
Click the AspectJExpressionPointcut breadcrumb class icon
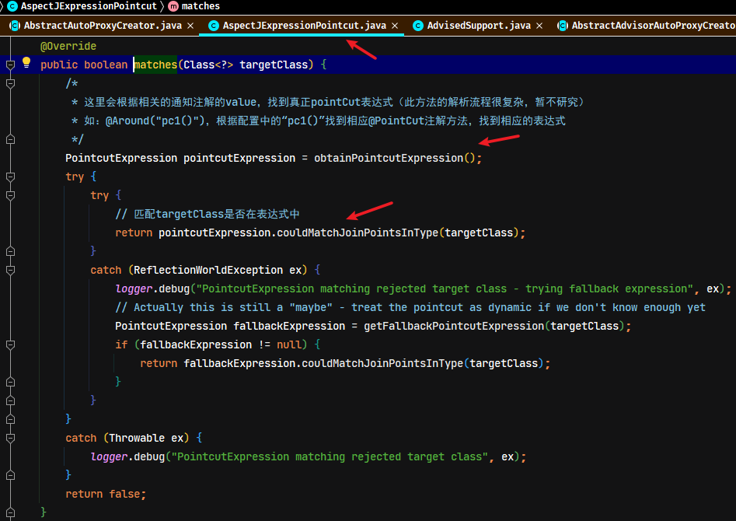click(12, 6)
